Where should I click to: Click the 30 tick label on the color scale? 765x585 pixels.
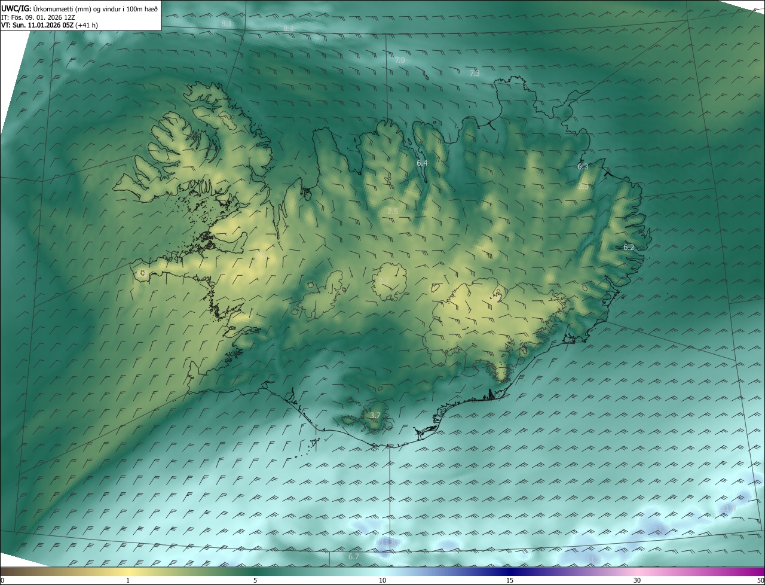pyautogui.click(x=637, y=580)
